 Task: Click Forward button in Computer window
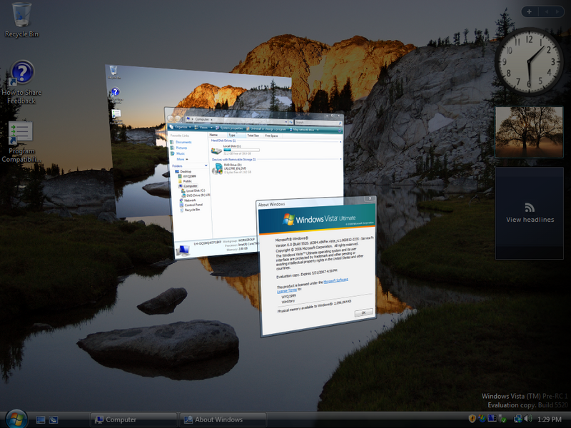pyautogui.click(x=178, y=118)
